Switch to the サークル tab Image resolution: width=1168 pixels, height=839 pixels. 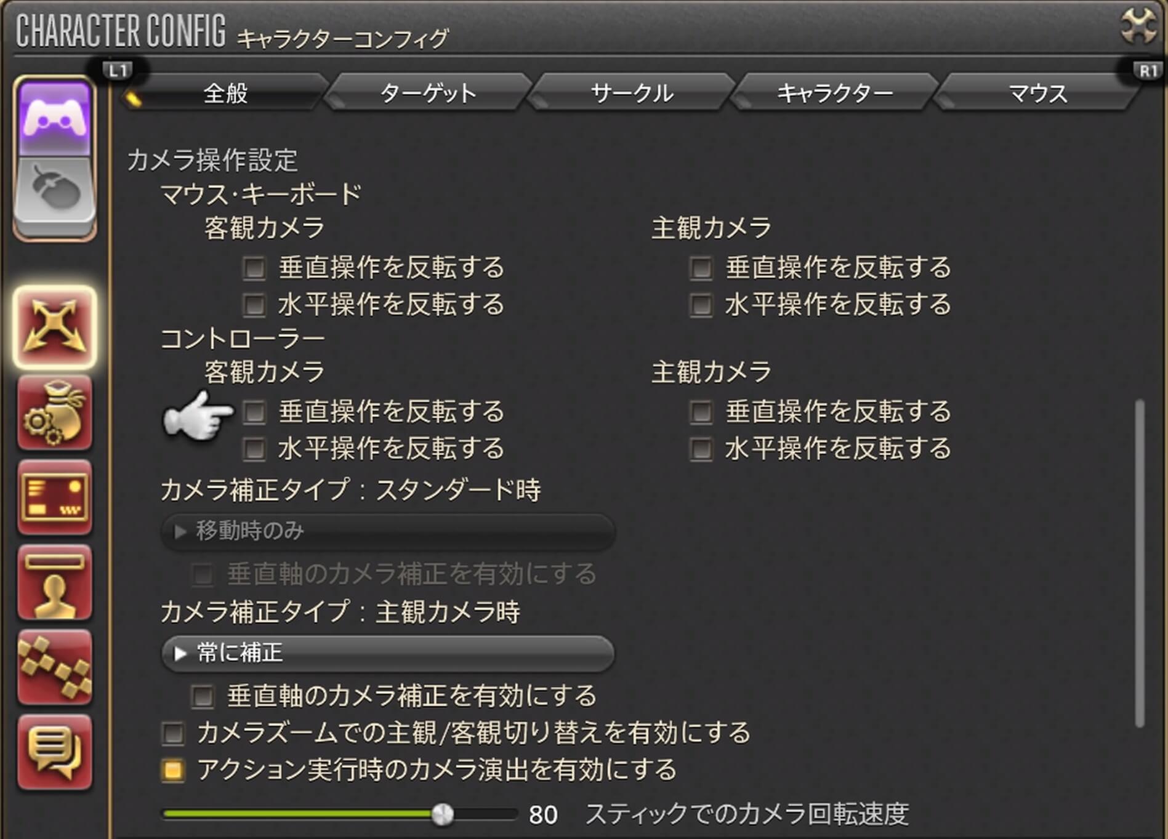click(x=632, y=93)
